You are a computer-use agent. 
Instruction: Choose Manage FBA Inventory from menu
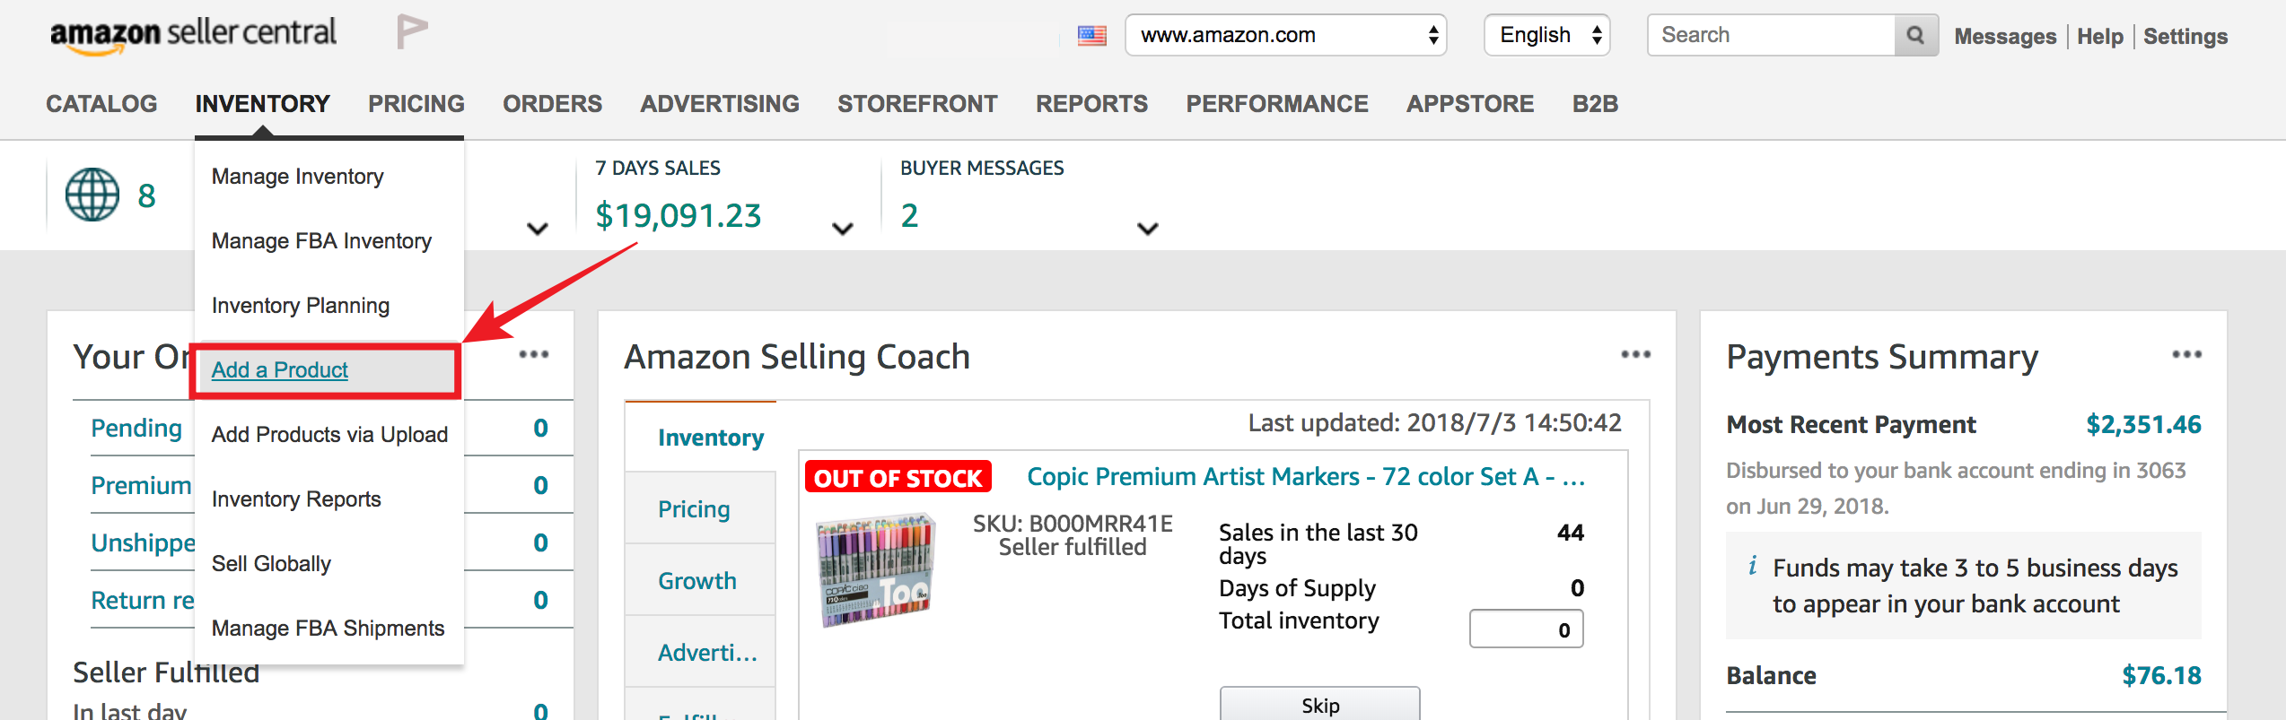[x=321, y=241]
